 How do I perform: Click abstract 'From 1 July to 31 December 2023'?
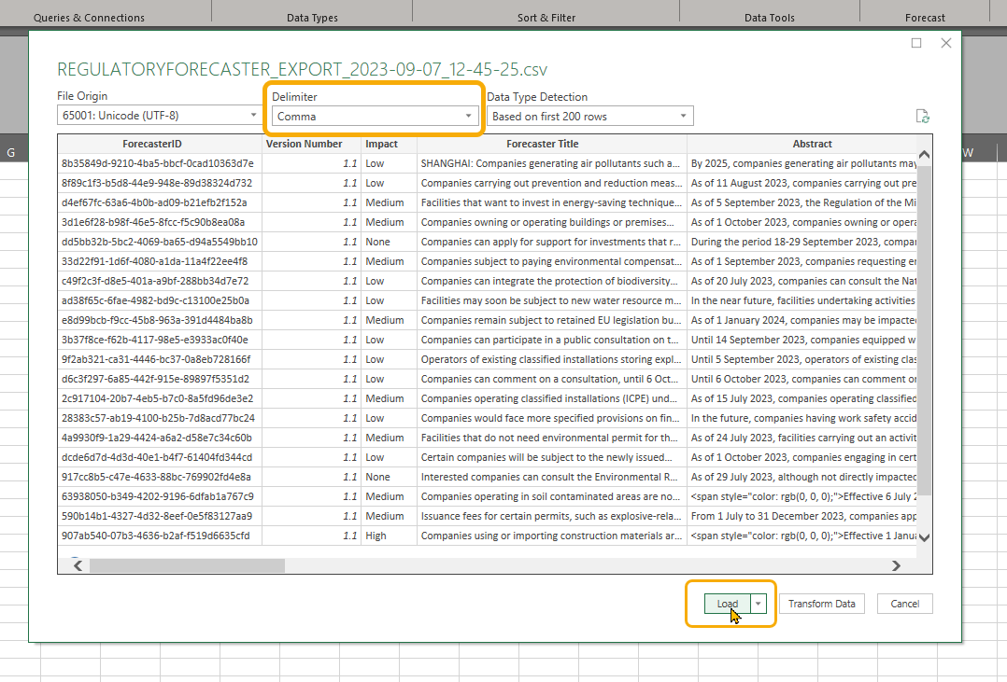(802, 516)
